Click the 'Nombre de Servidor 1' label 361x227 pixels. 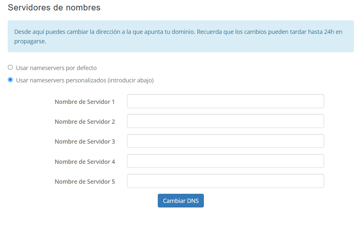(x=85, y=102)
